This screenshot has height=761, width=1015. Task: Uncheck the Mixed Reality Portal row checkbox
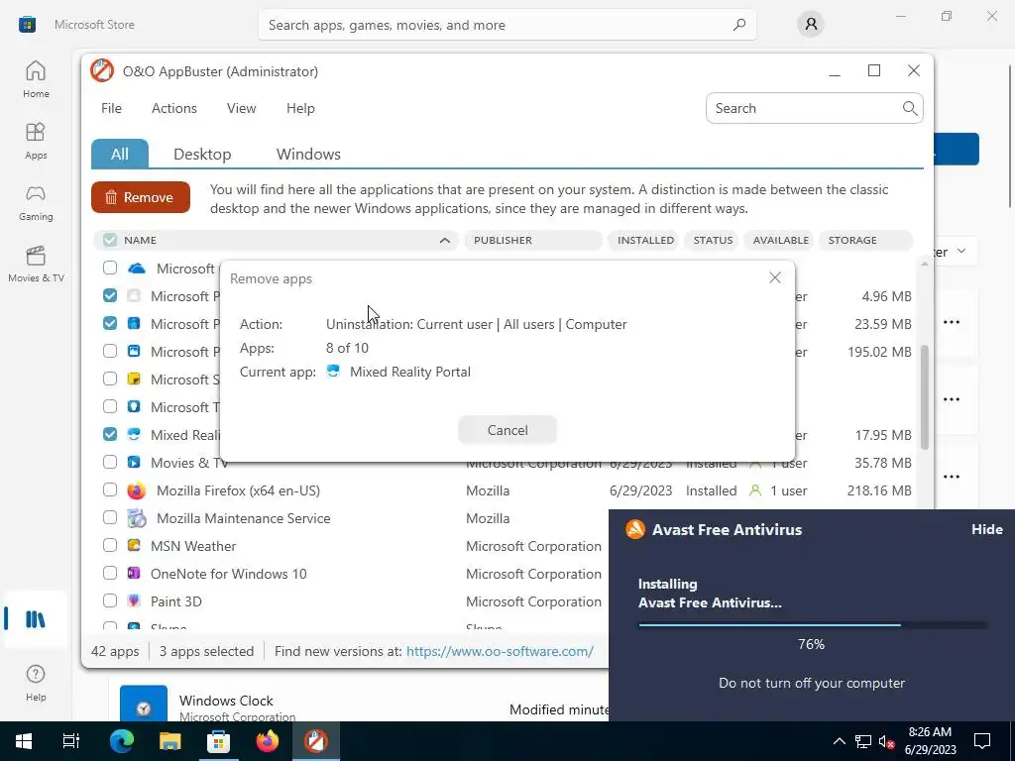click(x=110, y=434)
